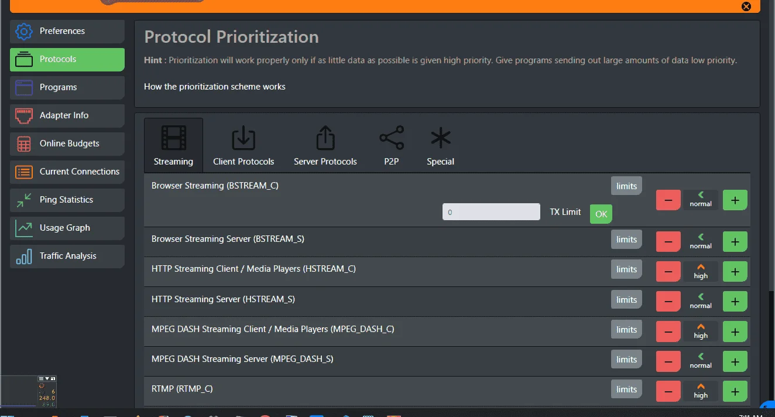Click normal priority indicator for BSTREAM_C
This screenshot has width=775, height=417.
tap(701, 200)
